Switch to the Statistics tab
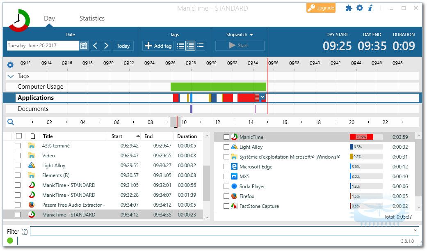427x251 pixels. click(x=92, y=18)
